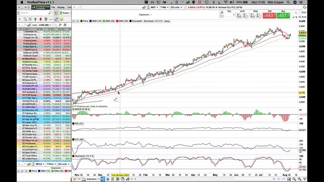324x182 pixels.
Task: Toggle MACD (5 35 5) panel label
Action: tap(81, 109)
